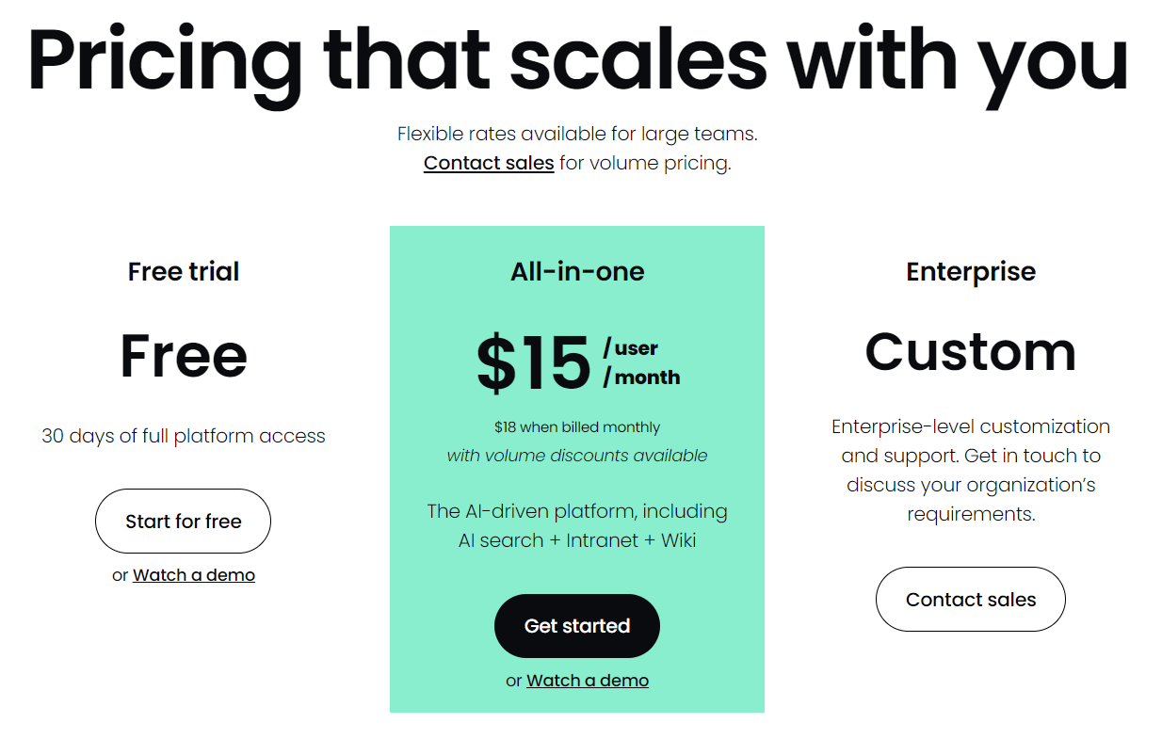Select the Free trial plan heading
1162x739 pixels.
(x=184, y=271)
